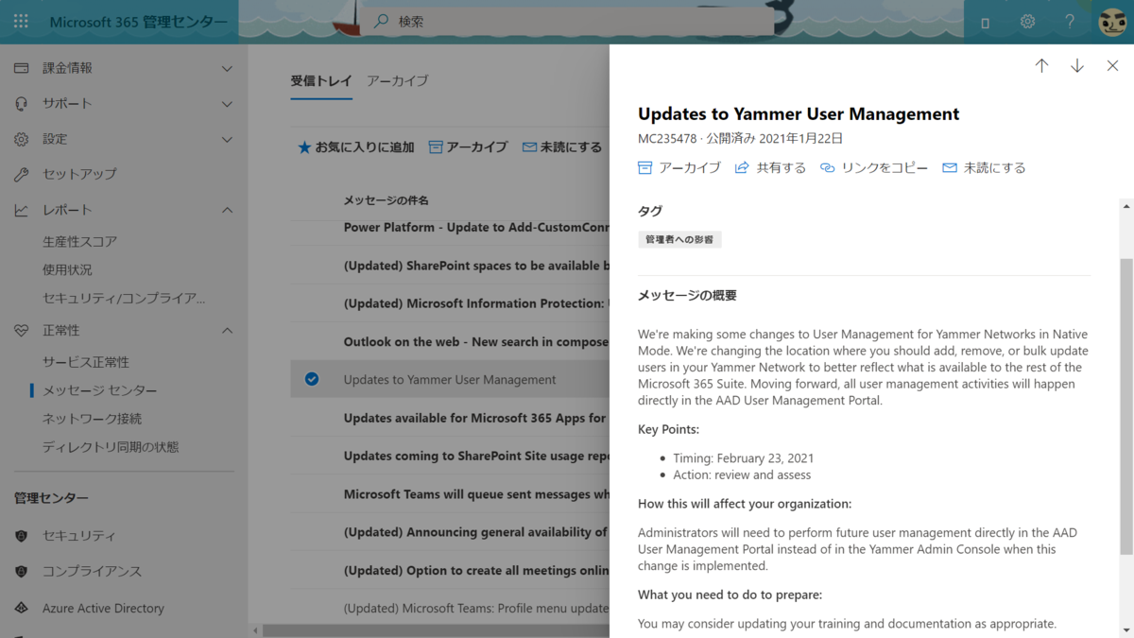Click the コンプライアンス shield icon

(x=21, y=572)
